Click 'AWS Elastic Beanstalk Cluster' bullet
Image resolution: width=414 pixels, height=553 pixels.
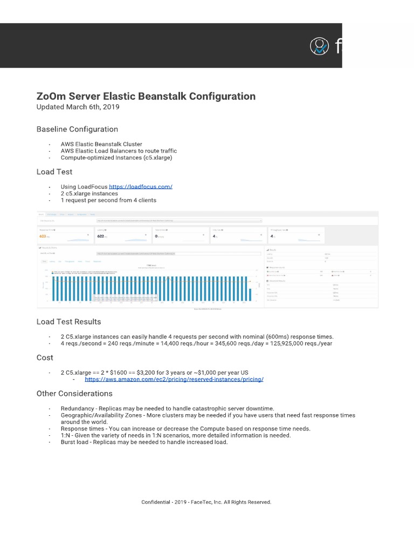101,144
